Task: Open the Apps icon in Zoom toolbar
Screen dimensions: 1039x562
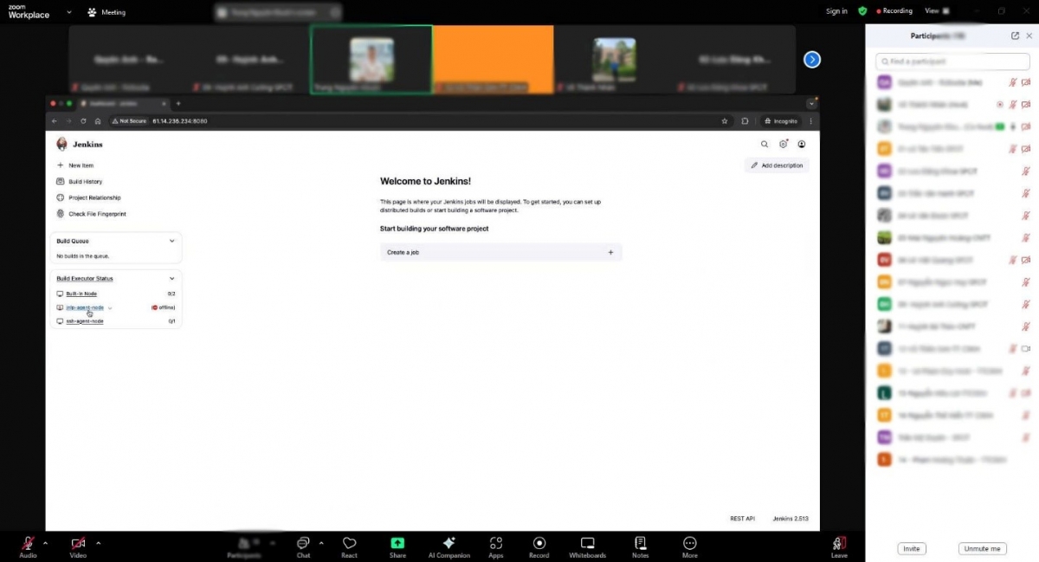Action: (496, 543)
